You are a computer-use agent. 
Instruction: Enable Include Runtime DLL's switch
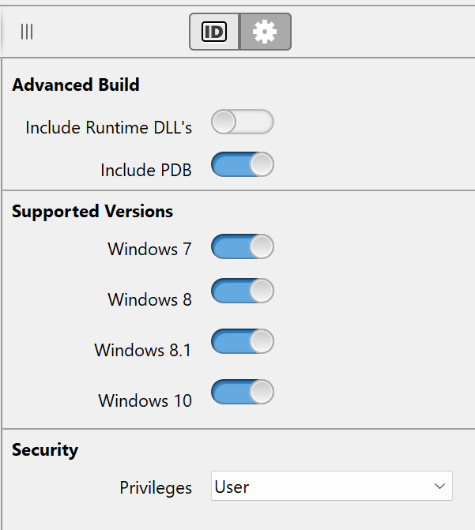click(242, 122)
